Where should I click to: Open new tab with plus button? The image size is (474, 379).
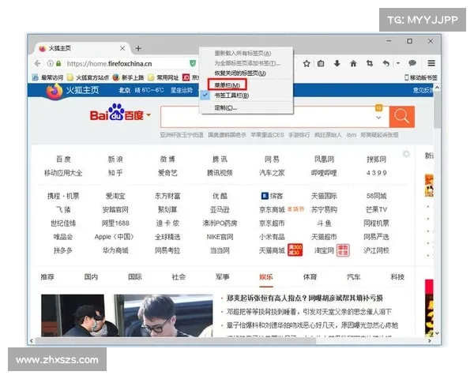click(138, 48)
